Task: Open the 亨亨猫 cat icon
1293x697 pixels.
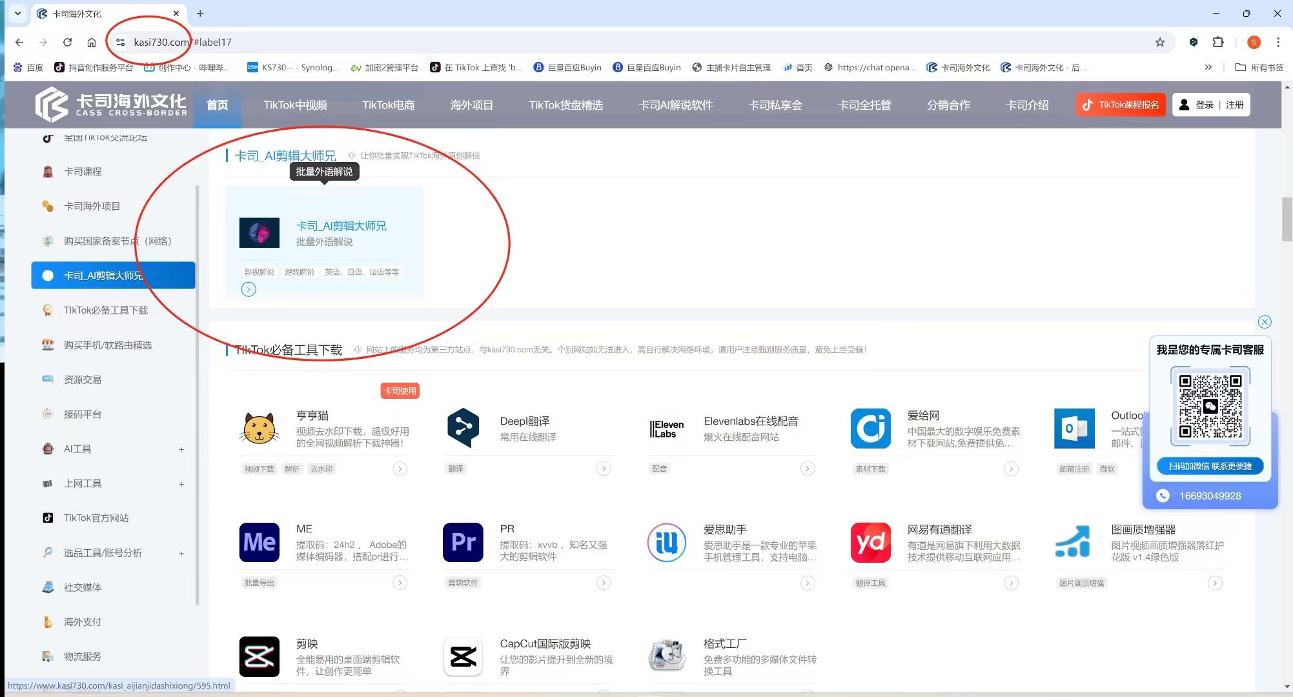Action: click(x=260, y=429)
